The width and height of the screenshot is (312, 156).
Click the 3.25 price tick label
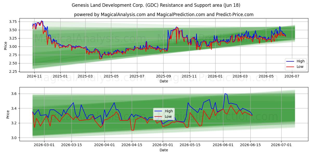click(13, 38)
